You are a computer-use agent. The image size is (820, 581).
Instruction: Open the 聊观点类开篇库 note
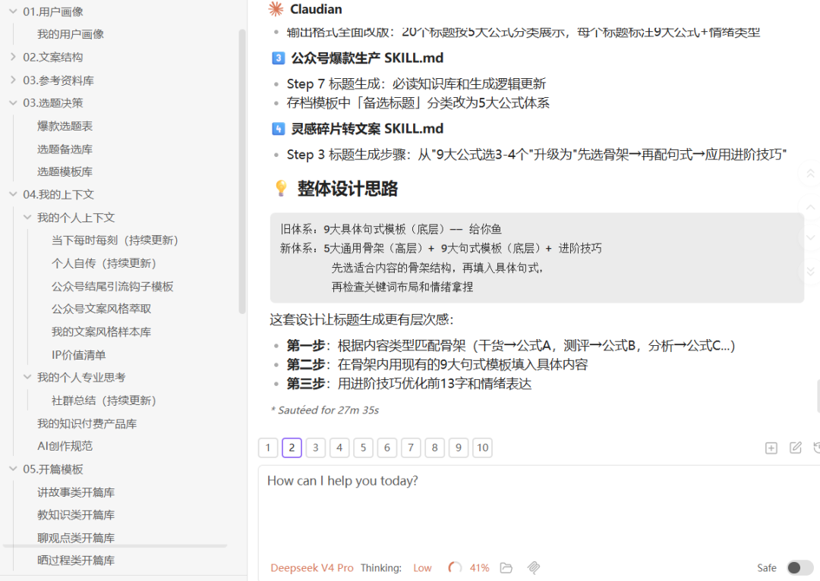click(76, 538)
